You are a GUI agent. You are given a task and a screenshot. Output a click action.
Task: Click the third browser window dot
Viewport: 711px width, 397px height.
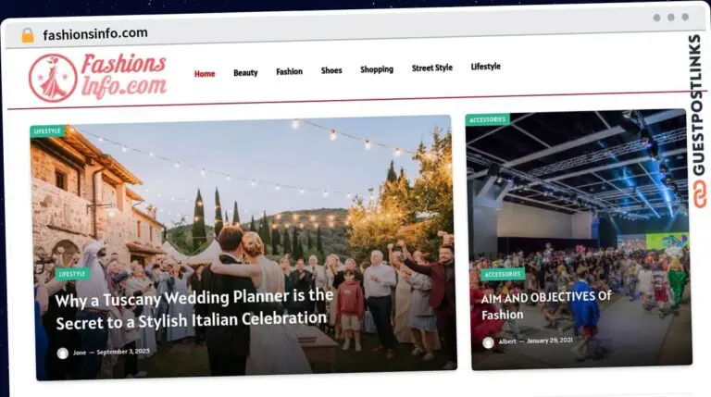pyautogui.click(x=685, y=17)
